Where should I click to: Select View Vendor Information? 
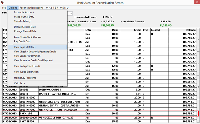pos(27,56)
